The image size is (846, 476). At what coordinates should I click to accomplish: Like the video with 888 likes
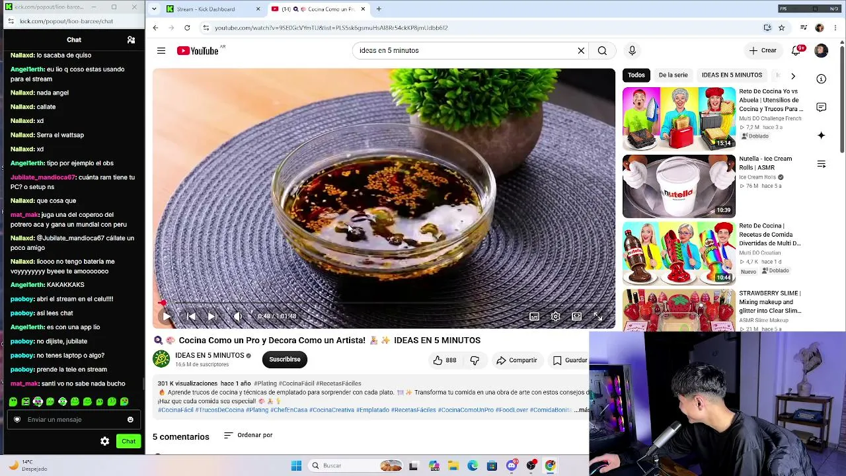(x=444, y=360)
